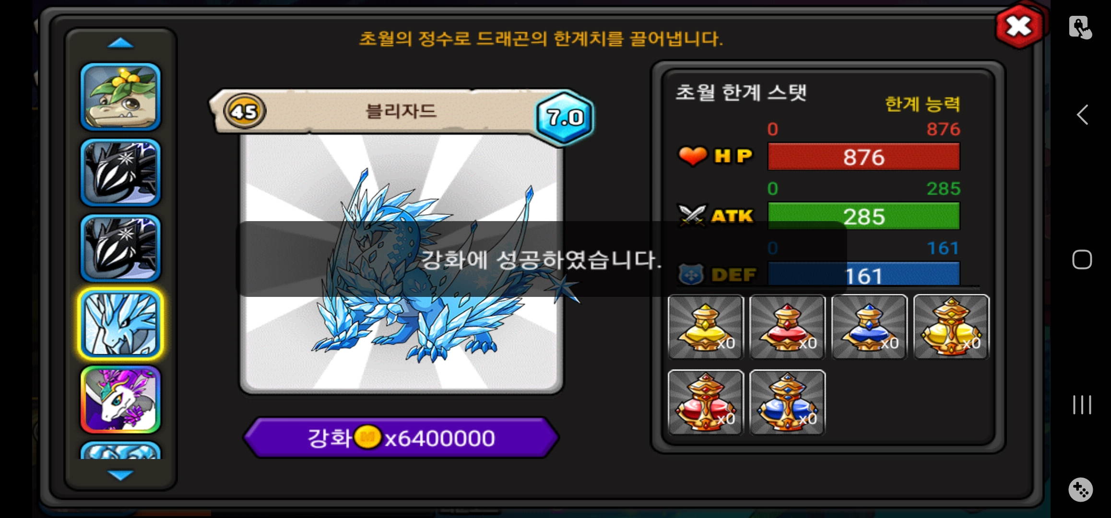Tap the purple 강화 x6400000 enhance button
1111x518 pixels.
401,437
